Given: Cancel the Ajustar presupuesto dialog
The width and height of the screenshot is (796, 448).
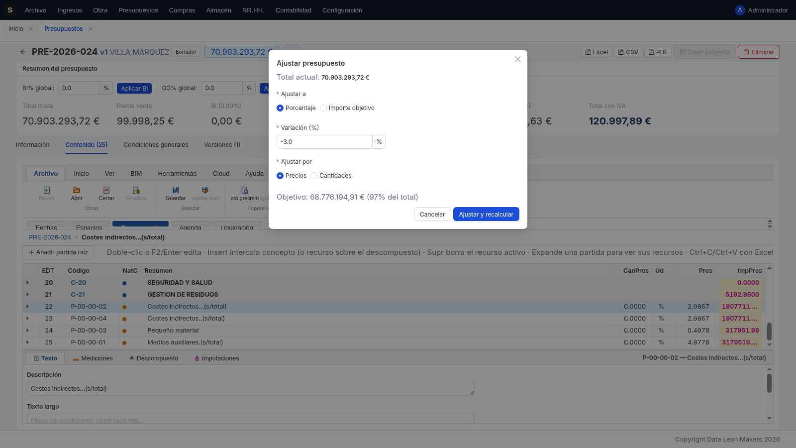Looking at the screenshot, I should (x=432, y=214).
